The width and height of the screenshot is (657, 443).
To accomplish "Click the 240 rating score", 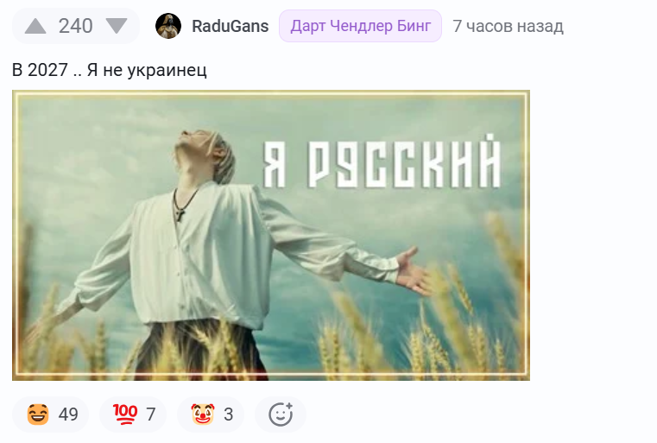I will coord(75,26).
